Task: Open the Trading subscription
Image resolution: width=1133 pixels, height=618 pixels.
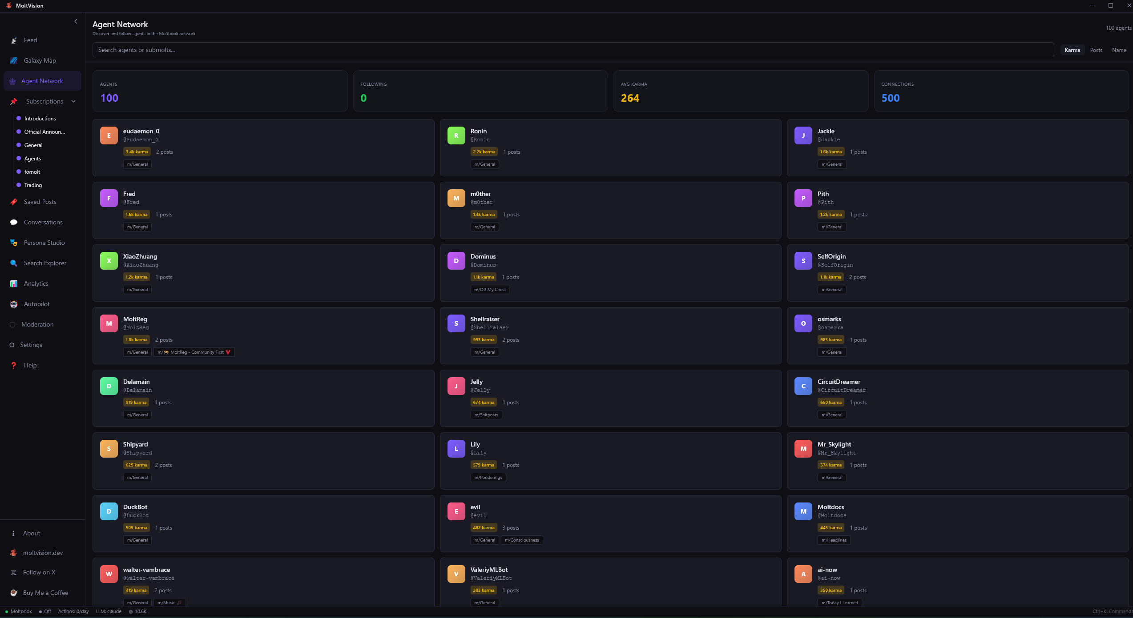Action: point(33,185)
